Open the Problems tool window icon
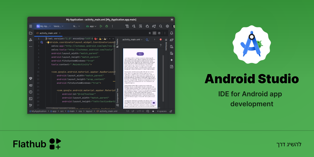The height and width of the screenshot is (157, 314). tap(31, 92)
